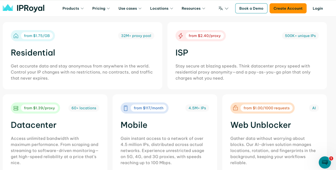This screenshot has width=336, height=170.
Task: Select the Web Unblocker card title
Action: pyautogui.click(x=261, y=125)
